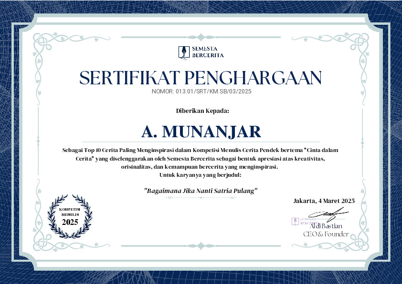
Task: Click the Semesta Bercerita pen logo icon
Action: click(184, 52)
